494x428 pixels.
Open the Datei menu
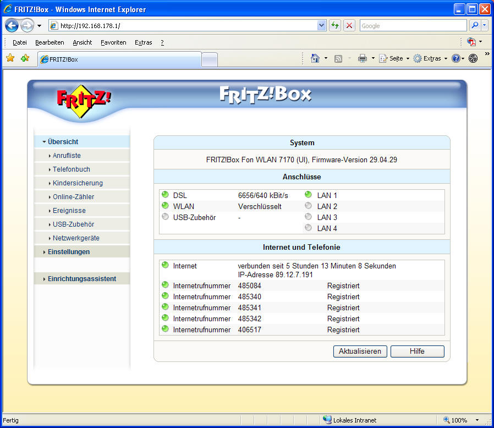point(20,42)
